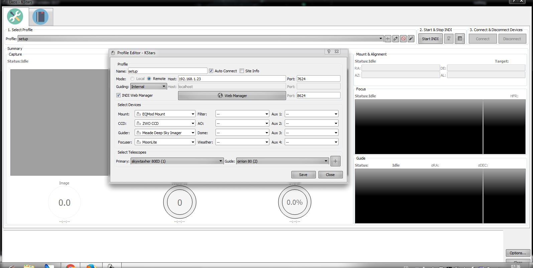Click the Start INDI button
This screenshot has width=533, height=268.
(x=430, y=39)
